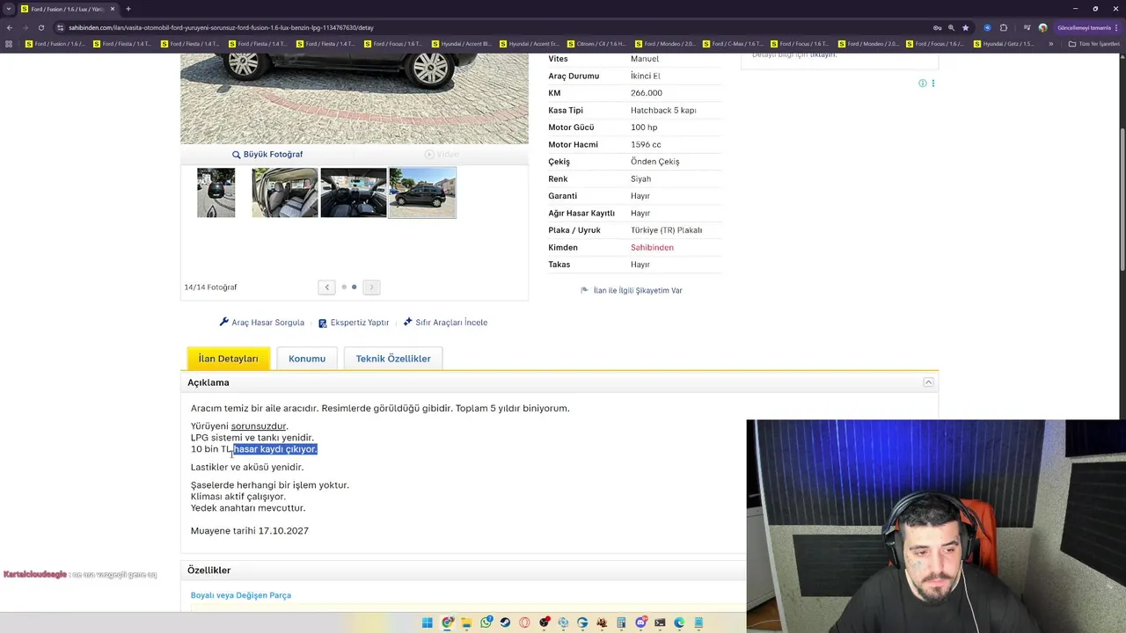Select the first photo pagination dot
This screenshot has height=633, width=1126.
click(344, 287)
